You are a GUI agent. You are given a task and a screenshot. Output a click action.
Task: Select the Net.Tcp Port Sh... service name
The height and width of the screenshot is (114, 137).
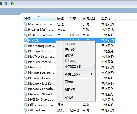click(41, 62)
